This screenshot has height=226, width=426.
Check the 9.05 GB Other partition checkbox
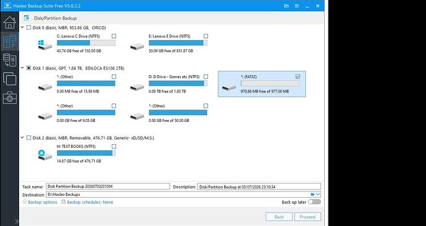[x=114, y=106]
